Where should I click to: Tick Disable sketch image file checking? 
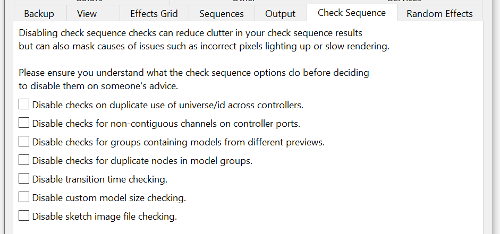24,215
